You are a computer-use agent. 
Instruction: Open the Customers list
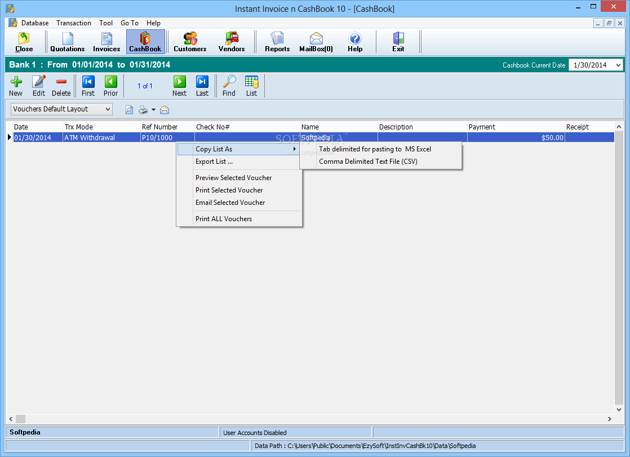click(190, 42)
